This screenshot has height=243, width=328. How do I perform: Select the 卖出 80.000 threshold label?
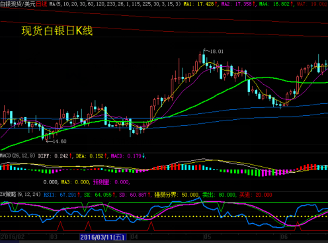coord(219,195)
